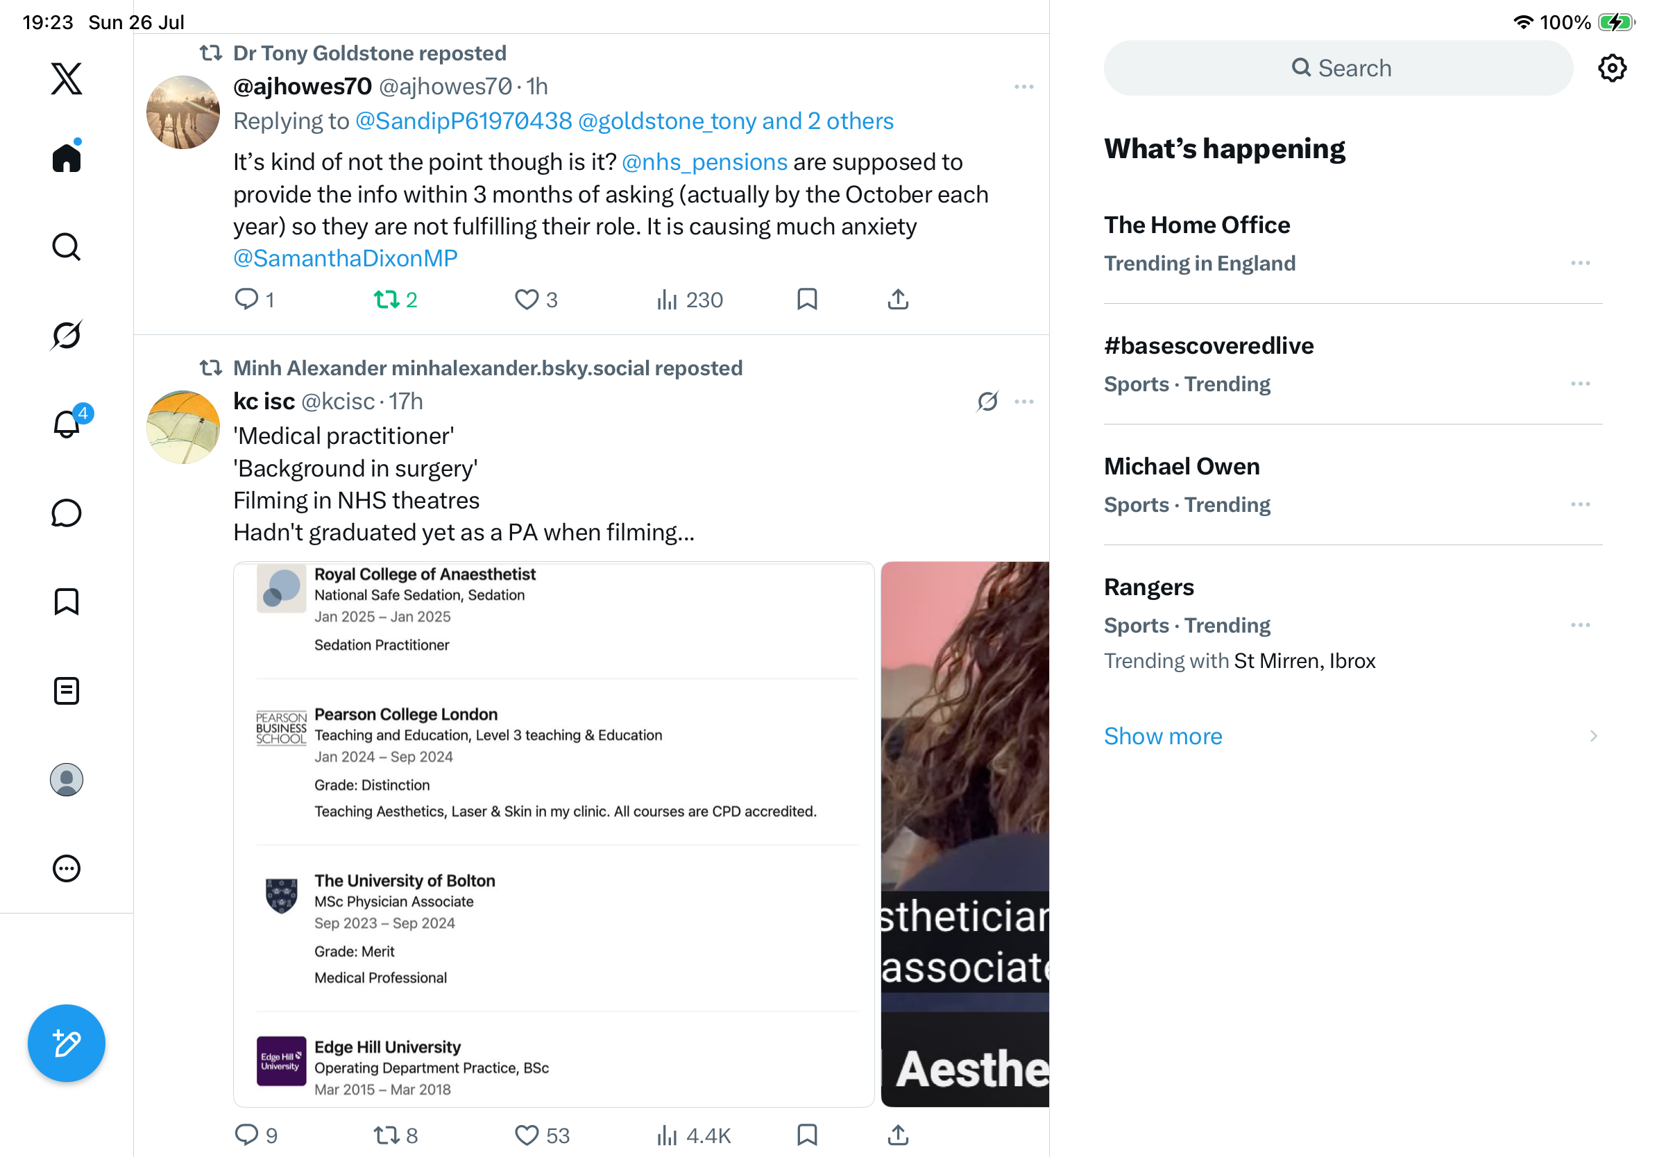Screen dimensions: 1657x1157
Task: Tap the compose new post button
Action: (67, 1043)
